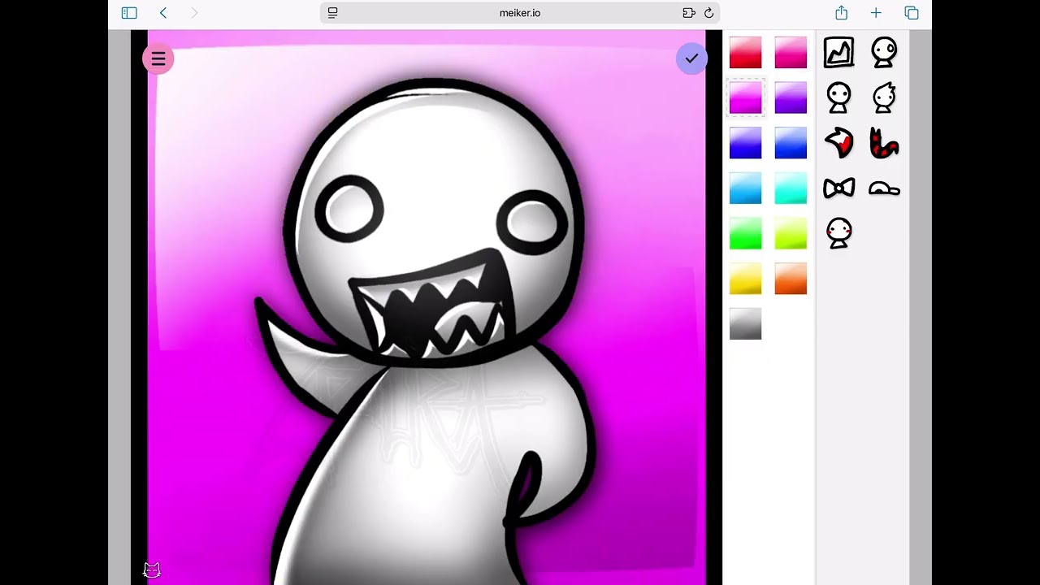Go forward in Safari
1040x585 pixels.
click(194, 13)
